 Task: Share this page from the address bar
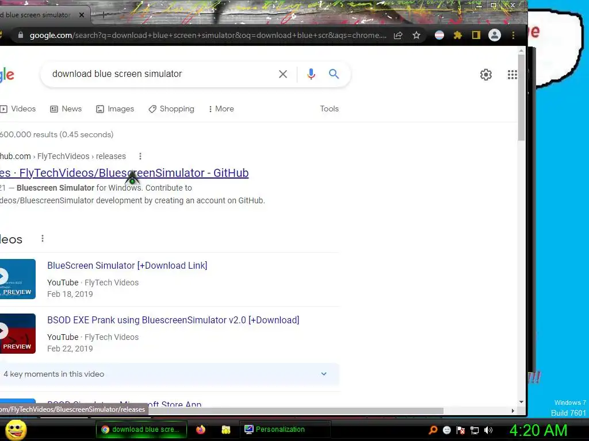pos(398,35)
